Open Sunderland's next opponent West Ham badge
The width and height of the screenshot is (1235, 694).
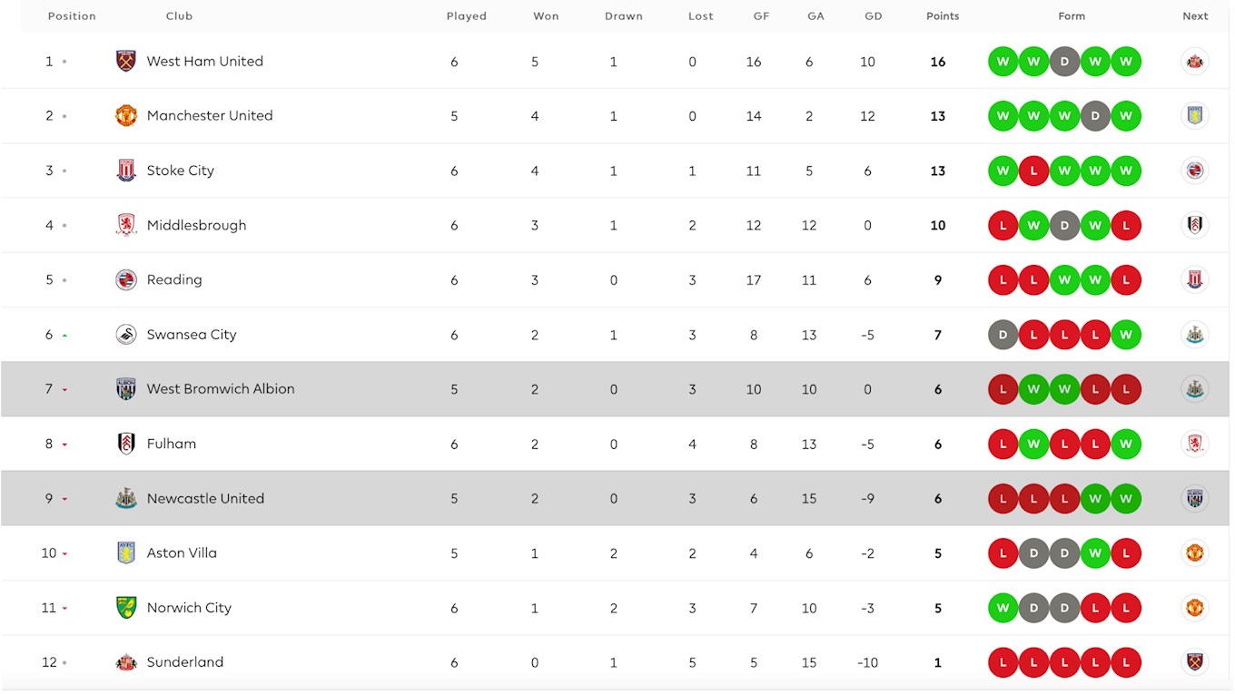(1195, 662)
